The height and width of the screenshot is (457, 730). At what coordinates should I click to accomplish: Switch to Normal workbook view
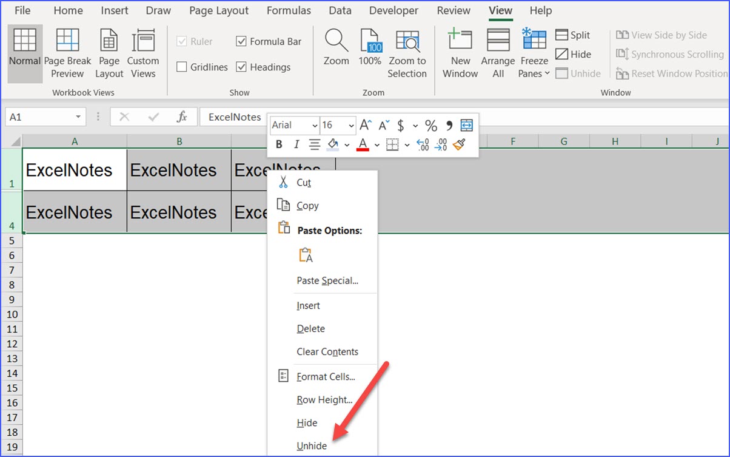coord(24,53)
